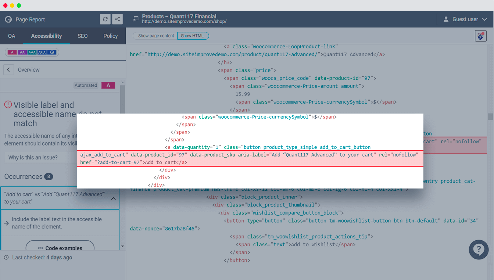
Task: Click the pink A level badge near Automated
Action: pyautogui.click(x=108, y=85)
